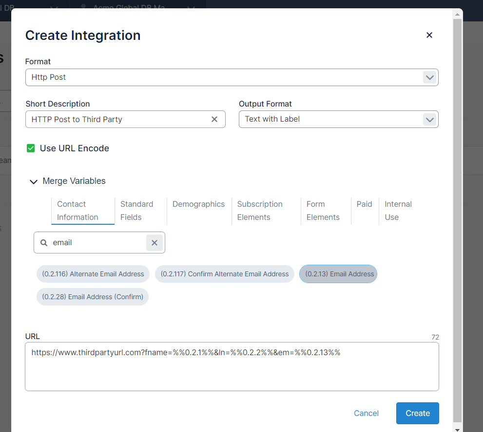Click the Create button
This screenshot has height=432, width=483.
pyautogui.click(x=417, y=413)
